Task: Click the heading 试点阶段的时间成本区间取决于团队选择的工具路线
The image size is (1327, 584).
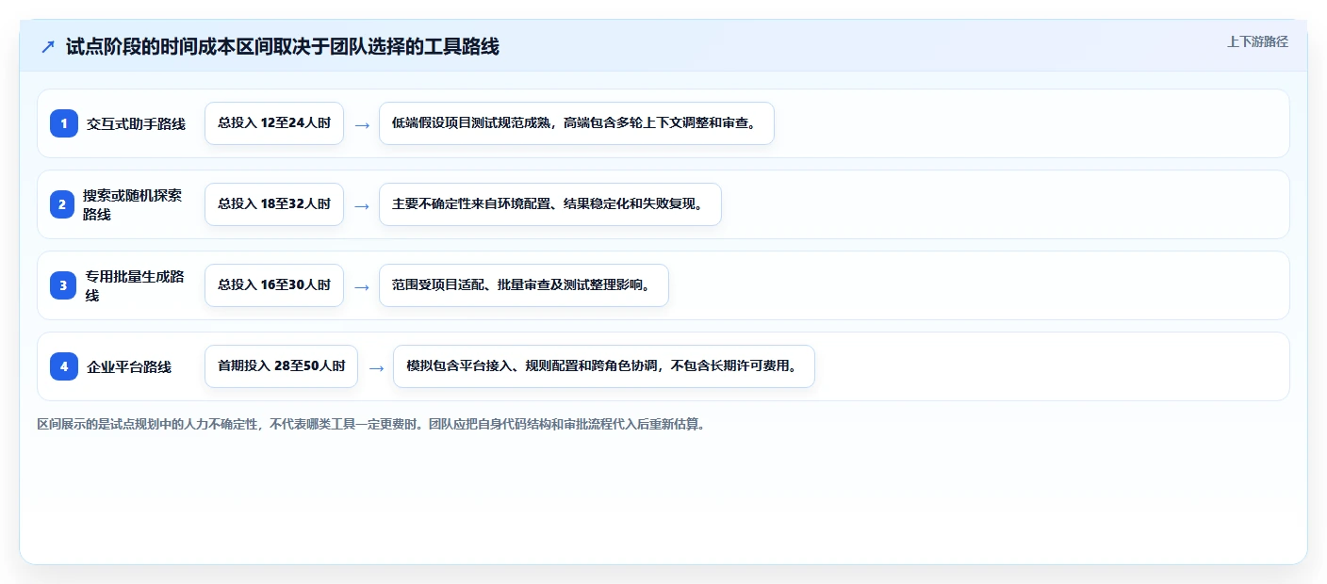Action: click(x=283, y=46)
